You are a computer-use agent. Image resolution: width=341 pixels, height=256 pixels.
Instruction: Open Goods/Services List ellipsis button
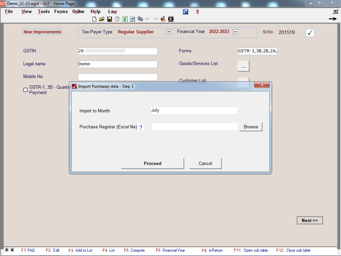243,66
